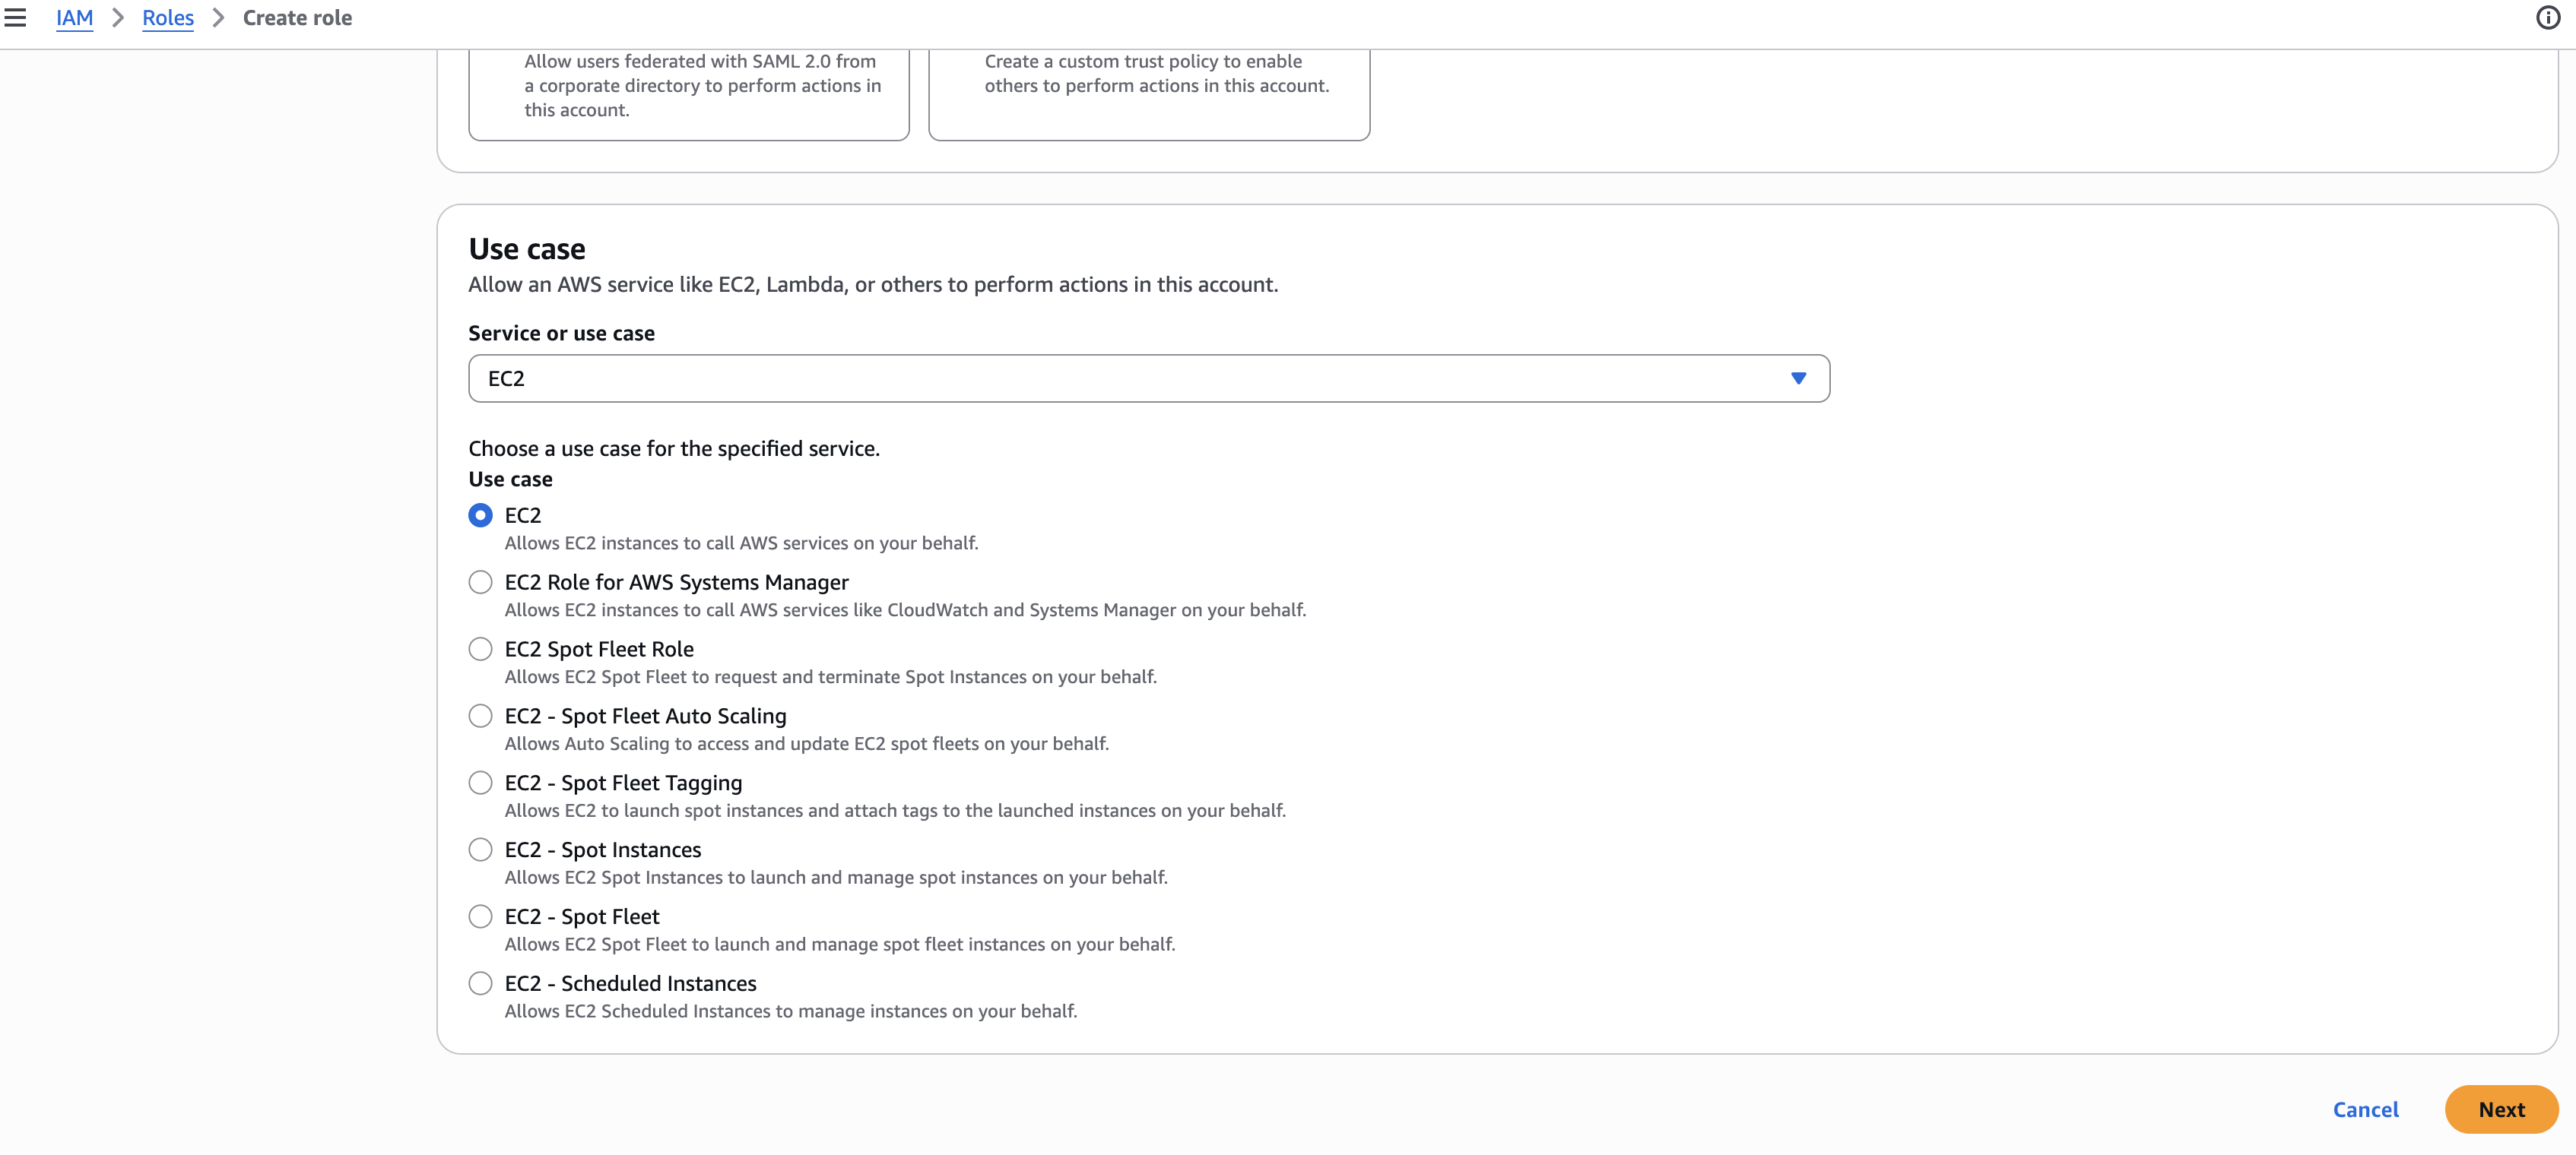Pick EC2 - Scheduled Instances use case
2576x1155 pixels.
point(480,984)
